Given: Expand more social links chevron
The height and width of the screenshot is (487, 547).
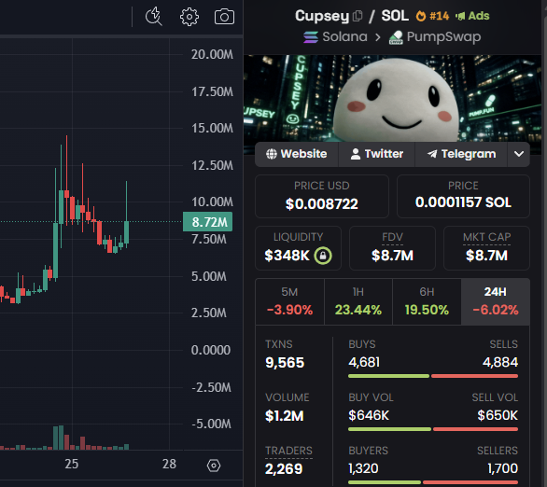Looking at the screenshot, I should pos(519,154).
